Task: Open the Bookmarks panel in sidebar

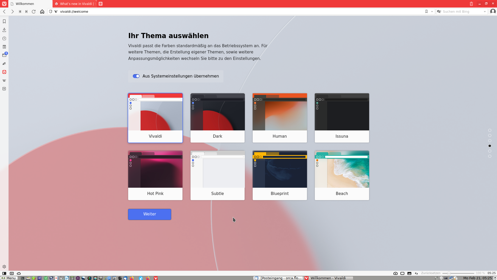Action: (x=4, y=22)
